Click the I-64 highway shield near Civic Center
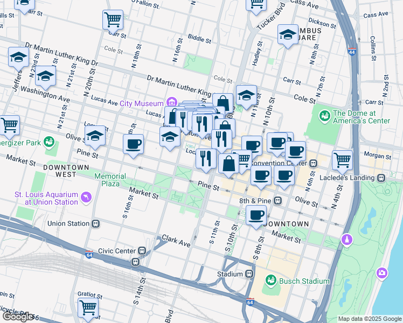Image resolution: width=403 pixels, height=323 pixels. coord(89,255)
